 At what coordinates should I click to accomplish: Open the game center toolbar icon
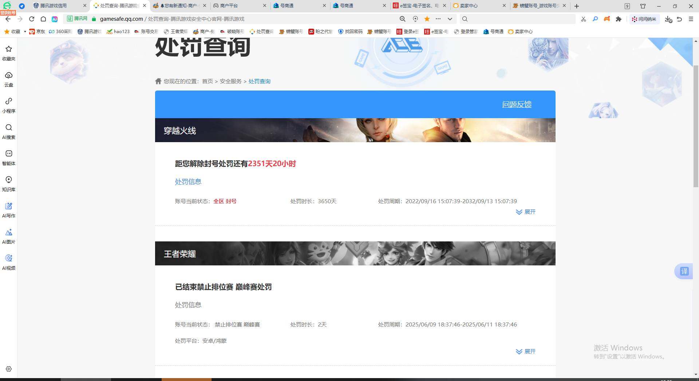coord(607,19)
